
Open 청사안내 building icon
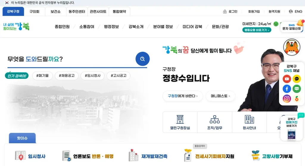[249, 119]
